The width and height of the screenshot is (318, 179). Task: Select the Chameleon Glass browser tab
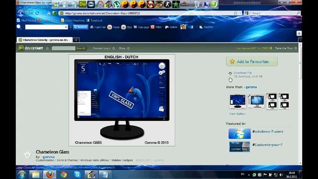click(x=45, y=40)
